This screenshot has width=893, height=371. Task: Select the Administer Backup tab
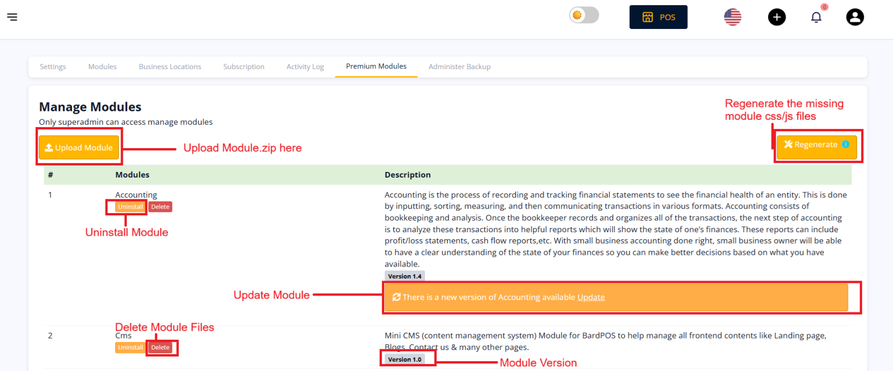point(459,66)
